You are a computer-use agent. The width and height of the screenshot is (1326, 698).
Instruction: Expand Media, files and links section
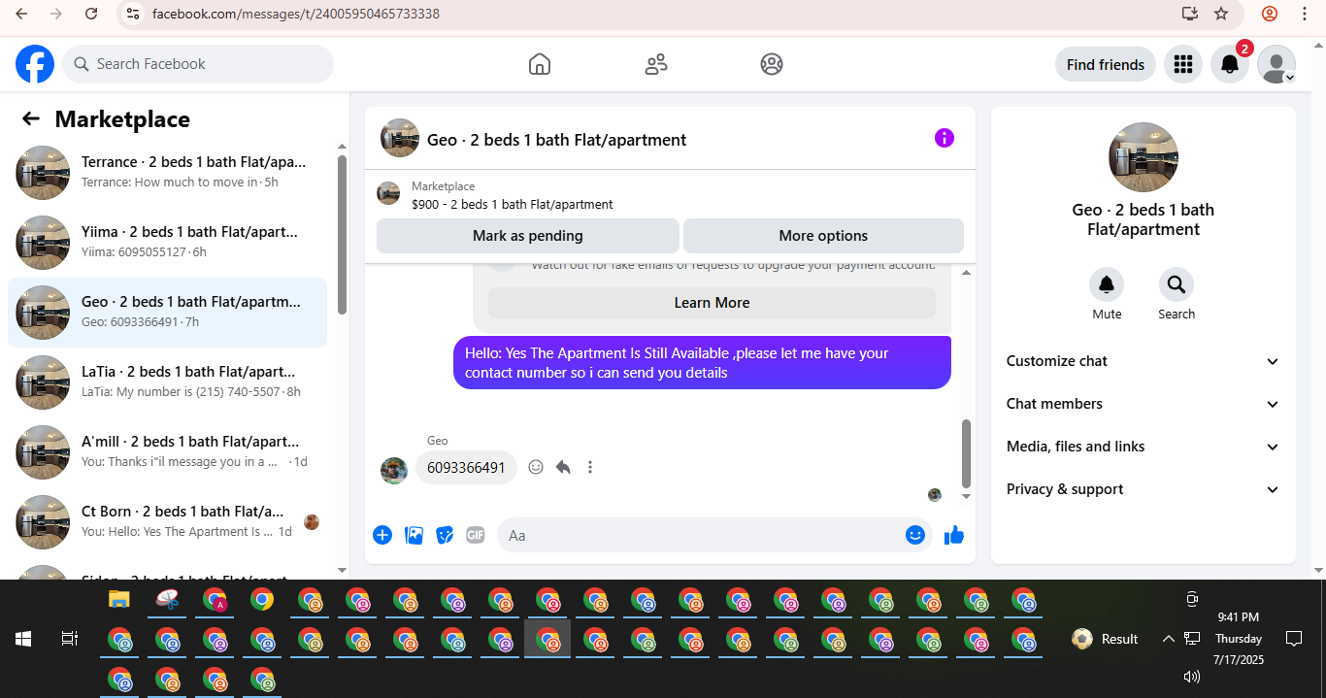(1144, 447)
